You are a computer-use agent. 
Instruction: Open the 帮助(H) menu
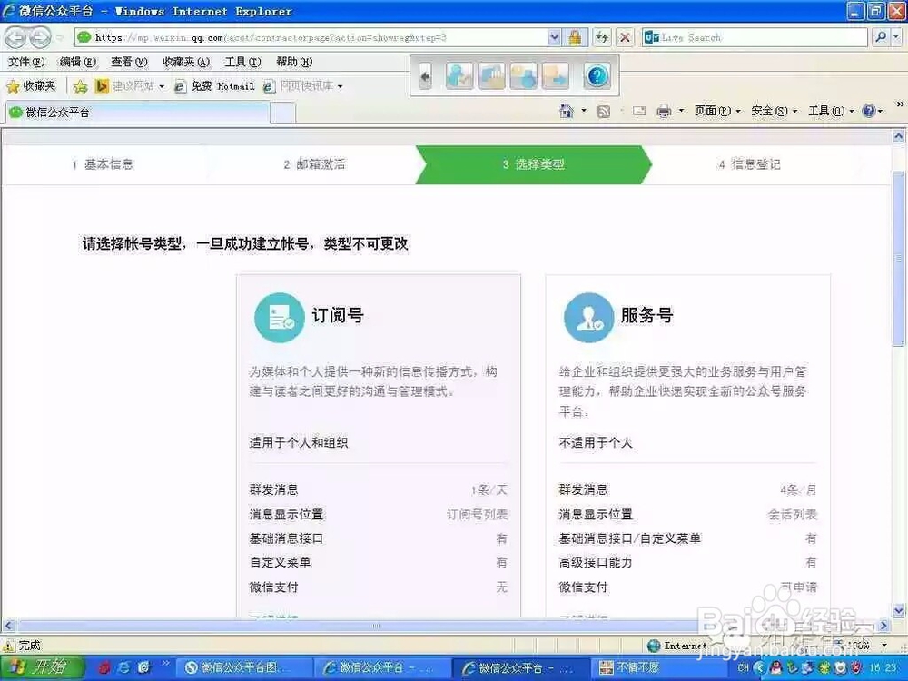click(294, 62)
